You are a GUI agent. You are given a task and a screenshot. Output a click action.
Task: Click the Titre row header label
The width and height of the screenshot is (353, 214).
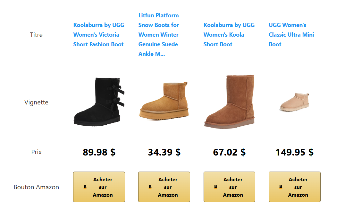[x=36, y=35]
